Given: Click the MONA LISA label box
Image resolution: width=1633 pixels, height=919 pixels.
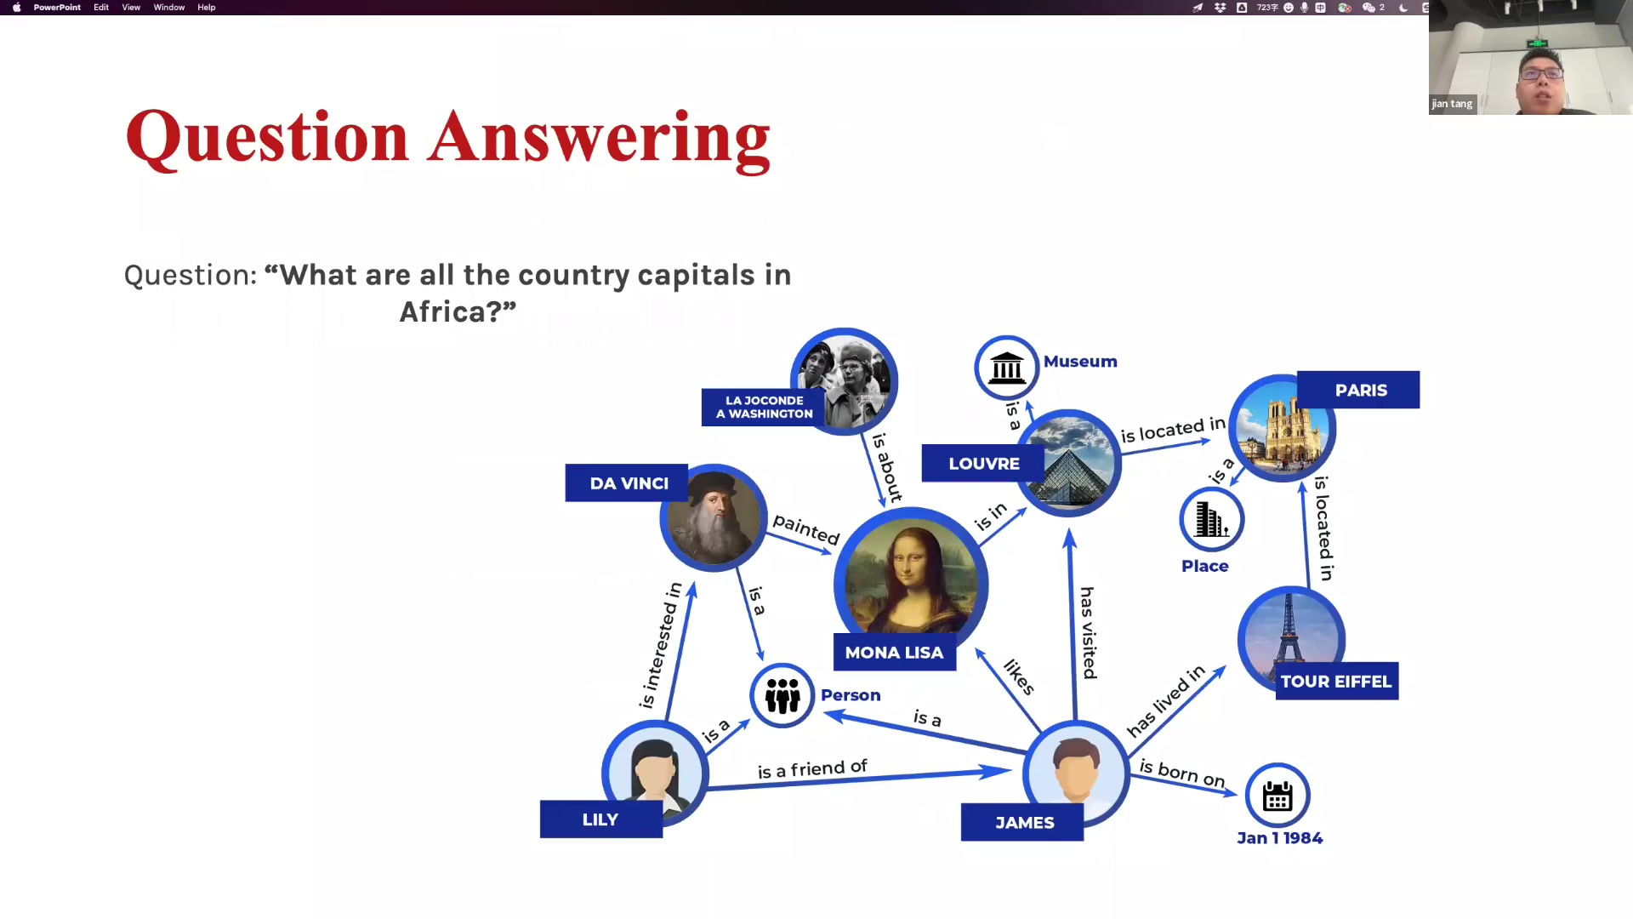Looking at the screenshot, I should 895,653.
